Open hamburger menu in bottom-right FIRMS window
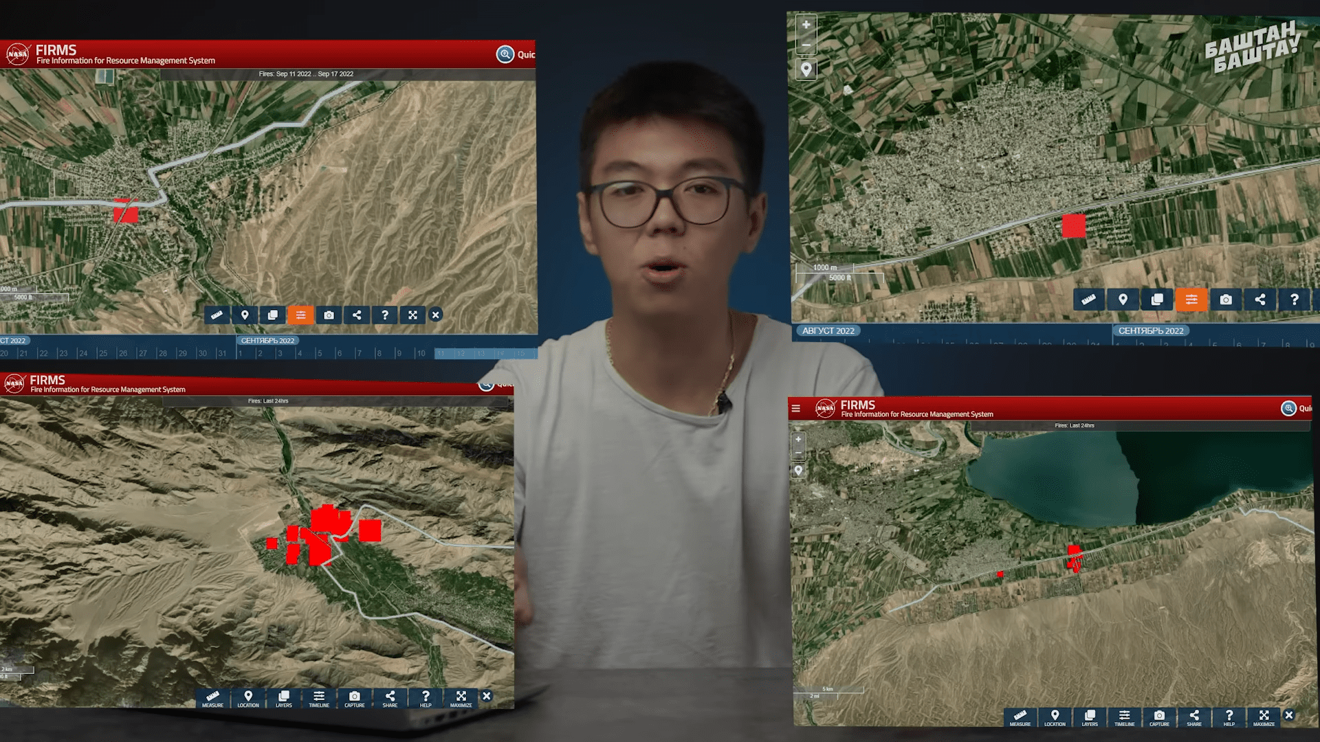This screenshot has height=742, width=1320. 796,408
